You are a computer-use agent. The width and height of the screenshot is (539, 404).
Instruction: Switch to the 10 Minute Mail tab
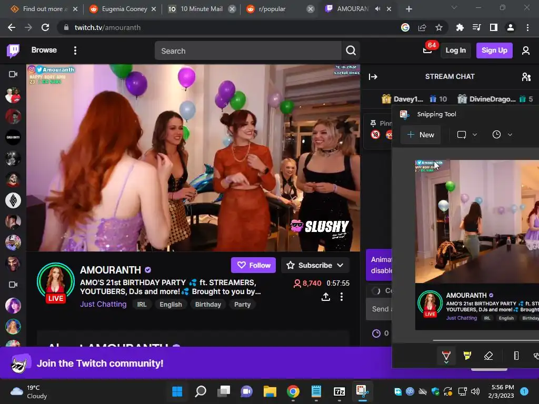point(202,9)
